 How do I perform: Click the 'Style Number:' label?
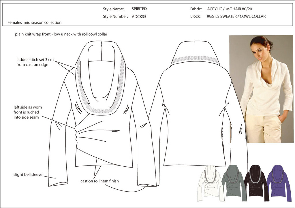pos(115,16)
